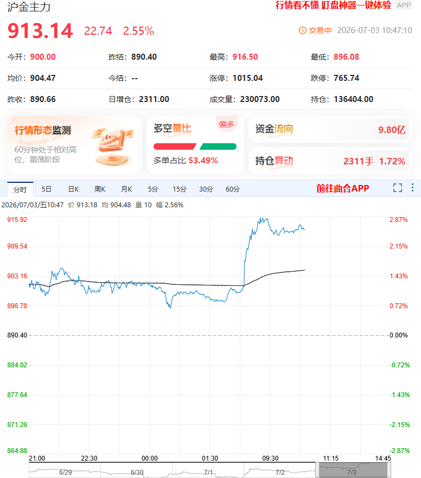The height and width of the screenshot is (478, 421).
Task: Switch to the 日K chart tab
Action: pyautogui.click(x=73, y=189)
